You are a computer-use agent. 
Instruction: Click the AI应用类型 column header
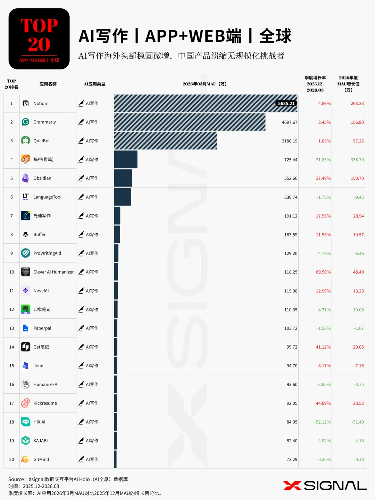coord(94,84)
